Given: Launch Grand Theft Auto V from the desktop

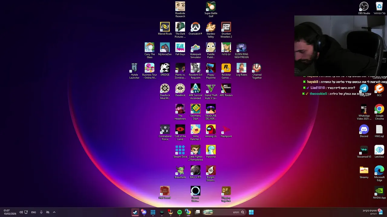Looking at the screenshot, I should [211, 91].
